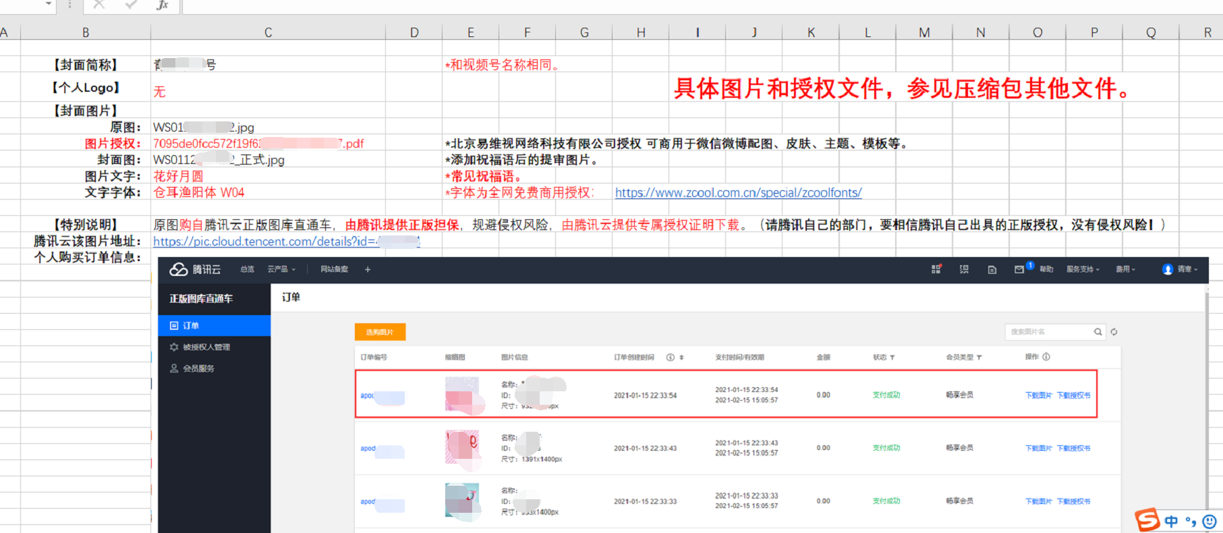The width and height of the screenshot is (1223, 533).
Task: Click the magnifier icon in the search box
Action: click(x=1098, y=332)
